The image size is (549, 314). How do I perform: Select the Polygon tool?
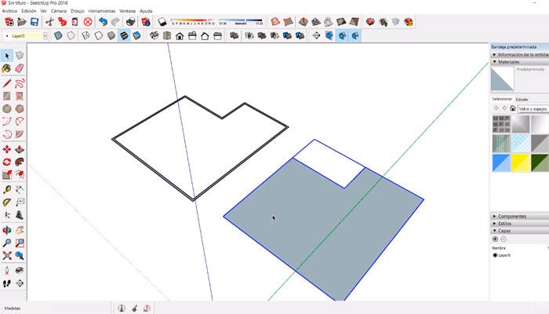20,108
